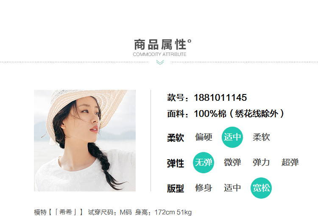Select the 无弹 elasticity circle
The width and height of the screenshot is (318, 216).
pos(204,163)
